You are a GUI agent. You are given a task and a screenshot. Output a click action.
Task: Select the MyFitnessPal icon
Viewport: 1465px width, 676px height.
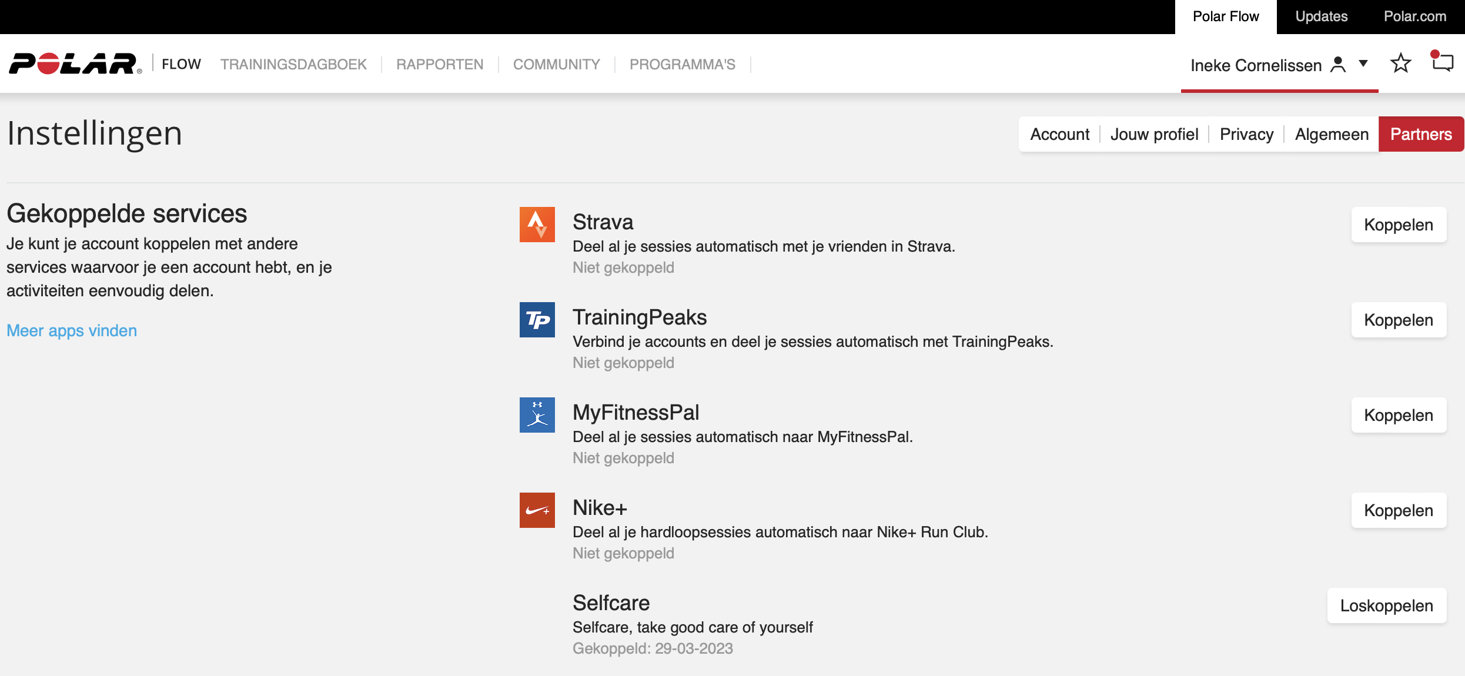(536, 415)
